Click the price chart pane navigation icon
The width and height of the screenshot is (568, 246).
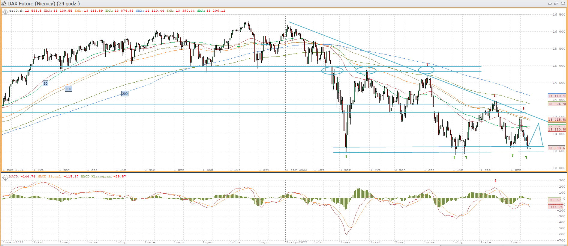5,12
